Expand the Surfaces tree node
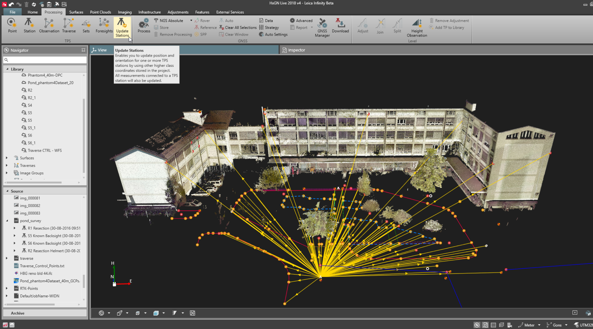Viewport: 593px width, 329px height. tap(7, 158)
